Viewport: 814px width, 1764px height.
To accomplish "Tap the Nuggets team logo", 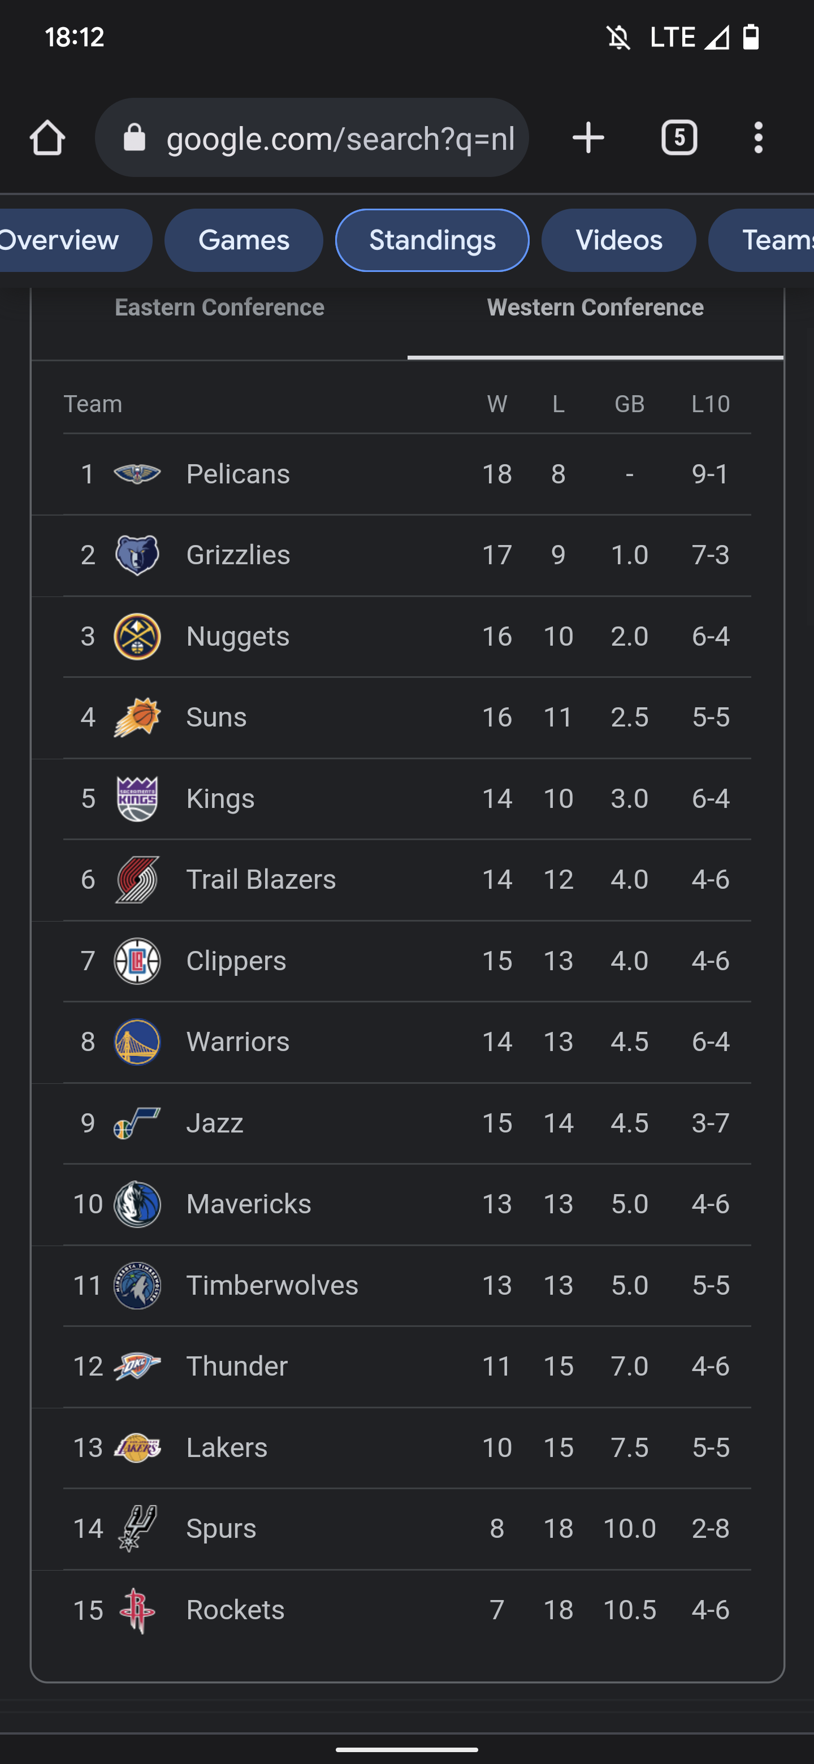I will 137,636.
